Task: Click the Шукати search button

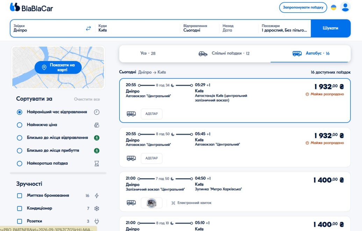Action: tap(331, 28)
